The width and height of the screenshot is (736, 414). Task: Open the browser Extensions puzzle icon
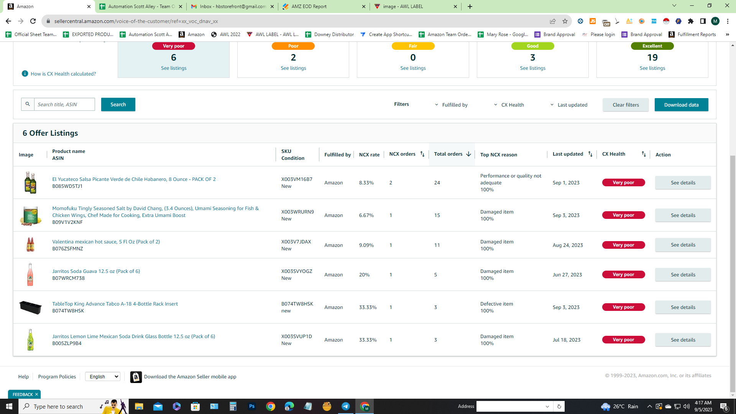(x=691, y=21)
